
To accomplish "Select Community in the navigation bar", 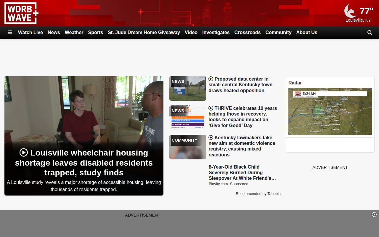I will coord(278,33).
